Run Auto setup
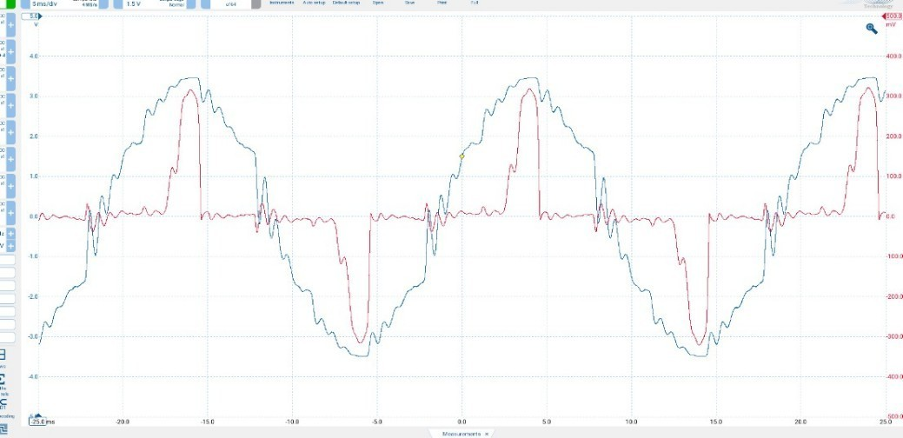The height and width of the screenshot is (438, 903). coord(314,3)
